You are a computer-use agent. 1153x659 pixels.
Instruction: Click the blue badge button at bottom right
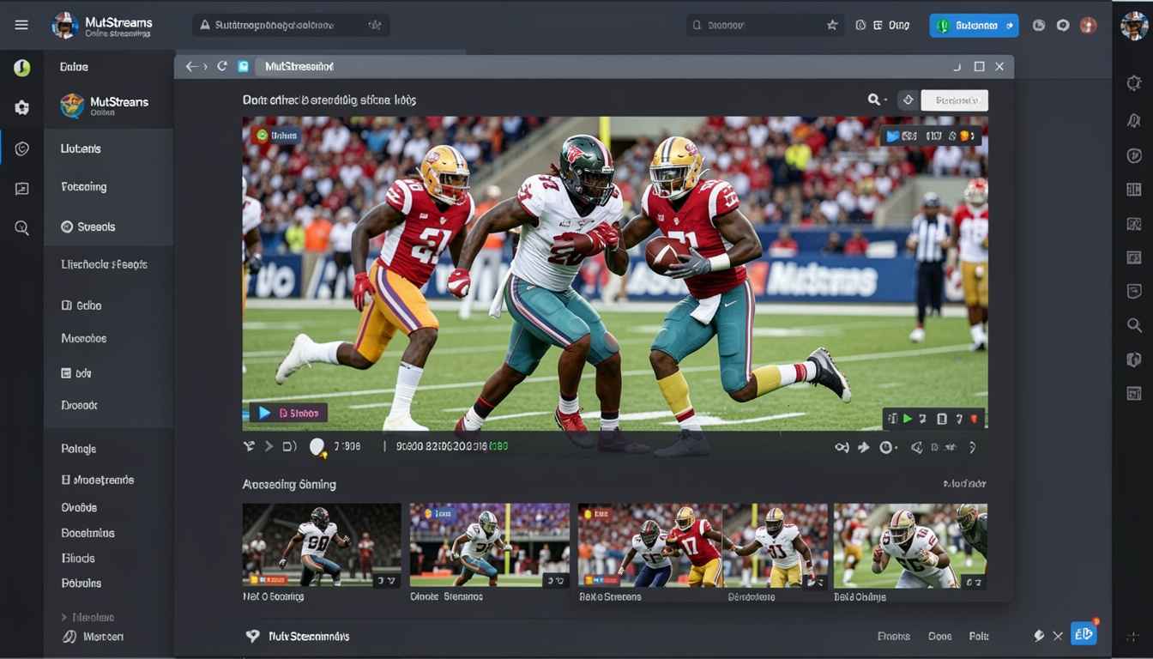(1084, 634)
